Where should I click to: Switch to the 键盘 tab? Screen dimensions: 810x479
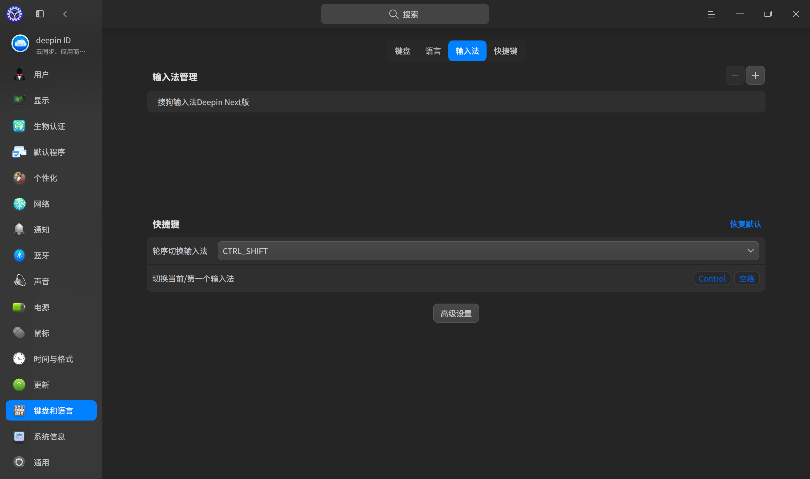click(402, 51)
